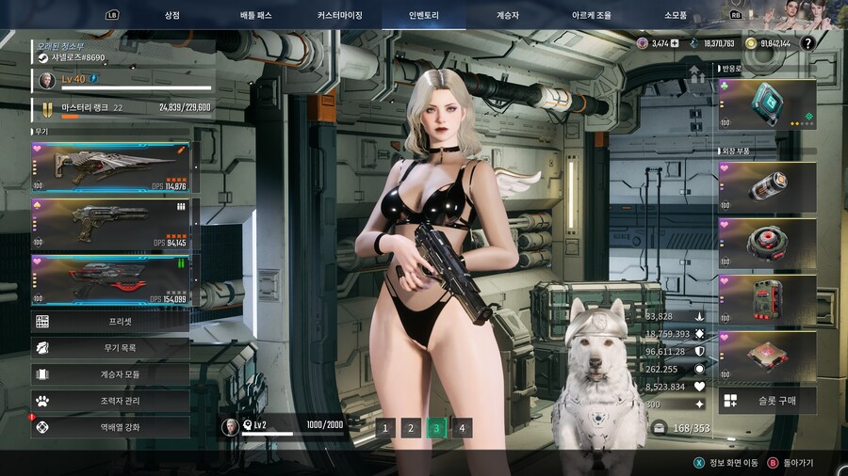The image size is (848, 476).
Task: Click the icon beside 무기 목록
Action: click(x=42, y=348)
